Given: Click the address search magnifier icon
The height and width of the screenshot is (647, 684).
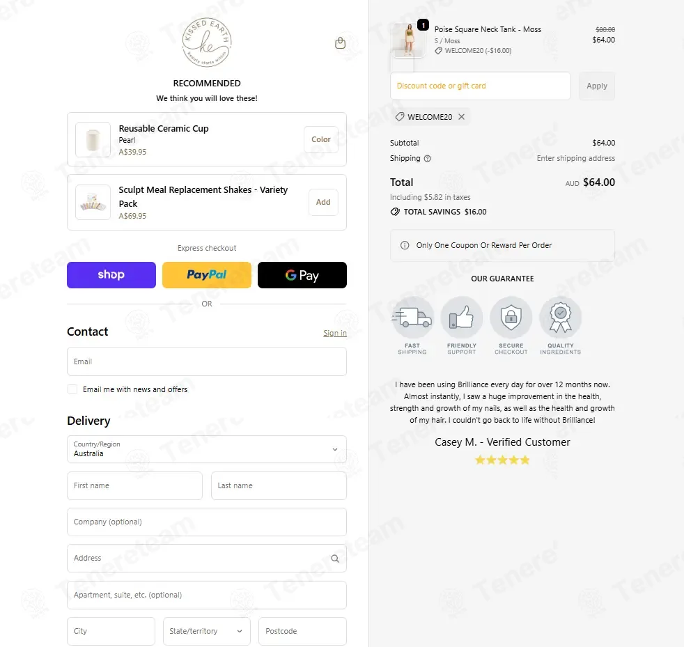Looking at the screenshot, I should click(x=334, y=559).
